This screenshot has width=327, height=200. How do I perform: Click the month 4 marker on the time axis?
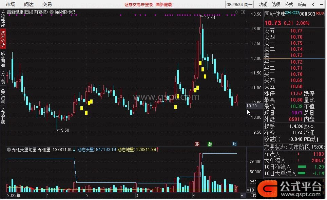194,196
